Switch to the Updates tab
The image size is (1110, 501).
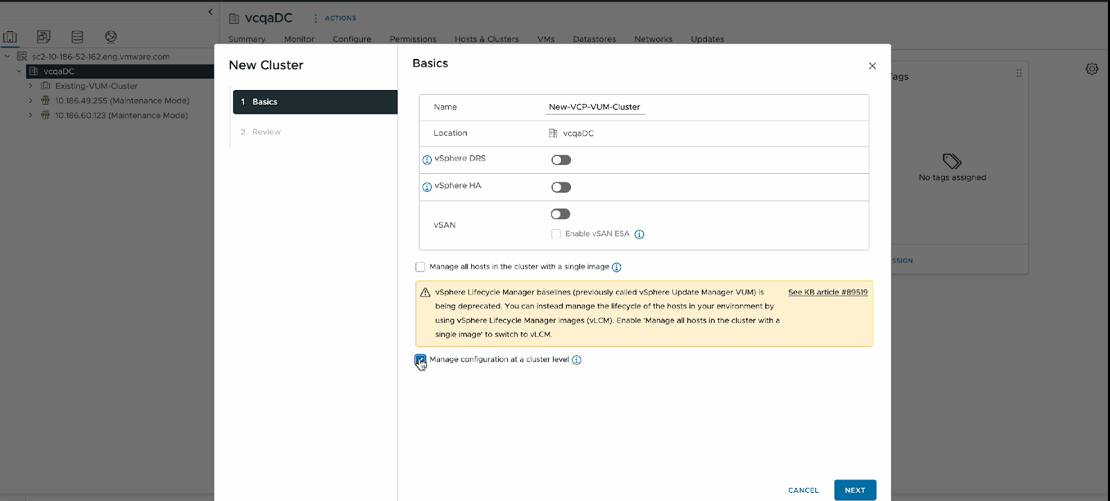point(708,39)
